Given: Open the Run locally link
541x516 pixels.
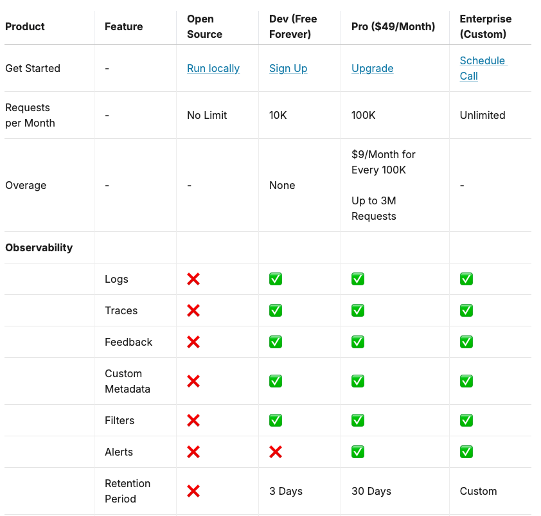Looking at the screenshot, I should (x=213, y=68).
